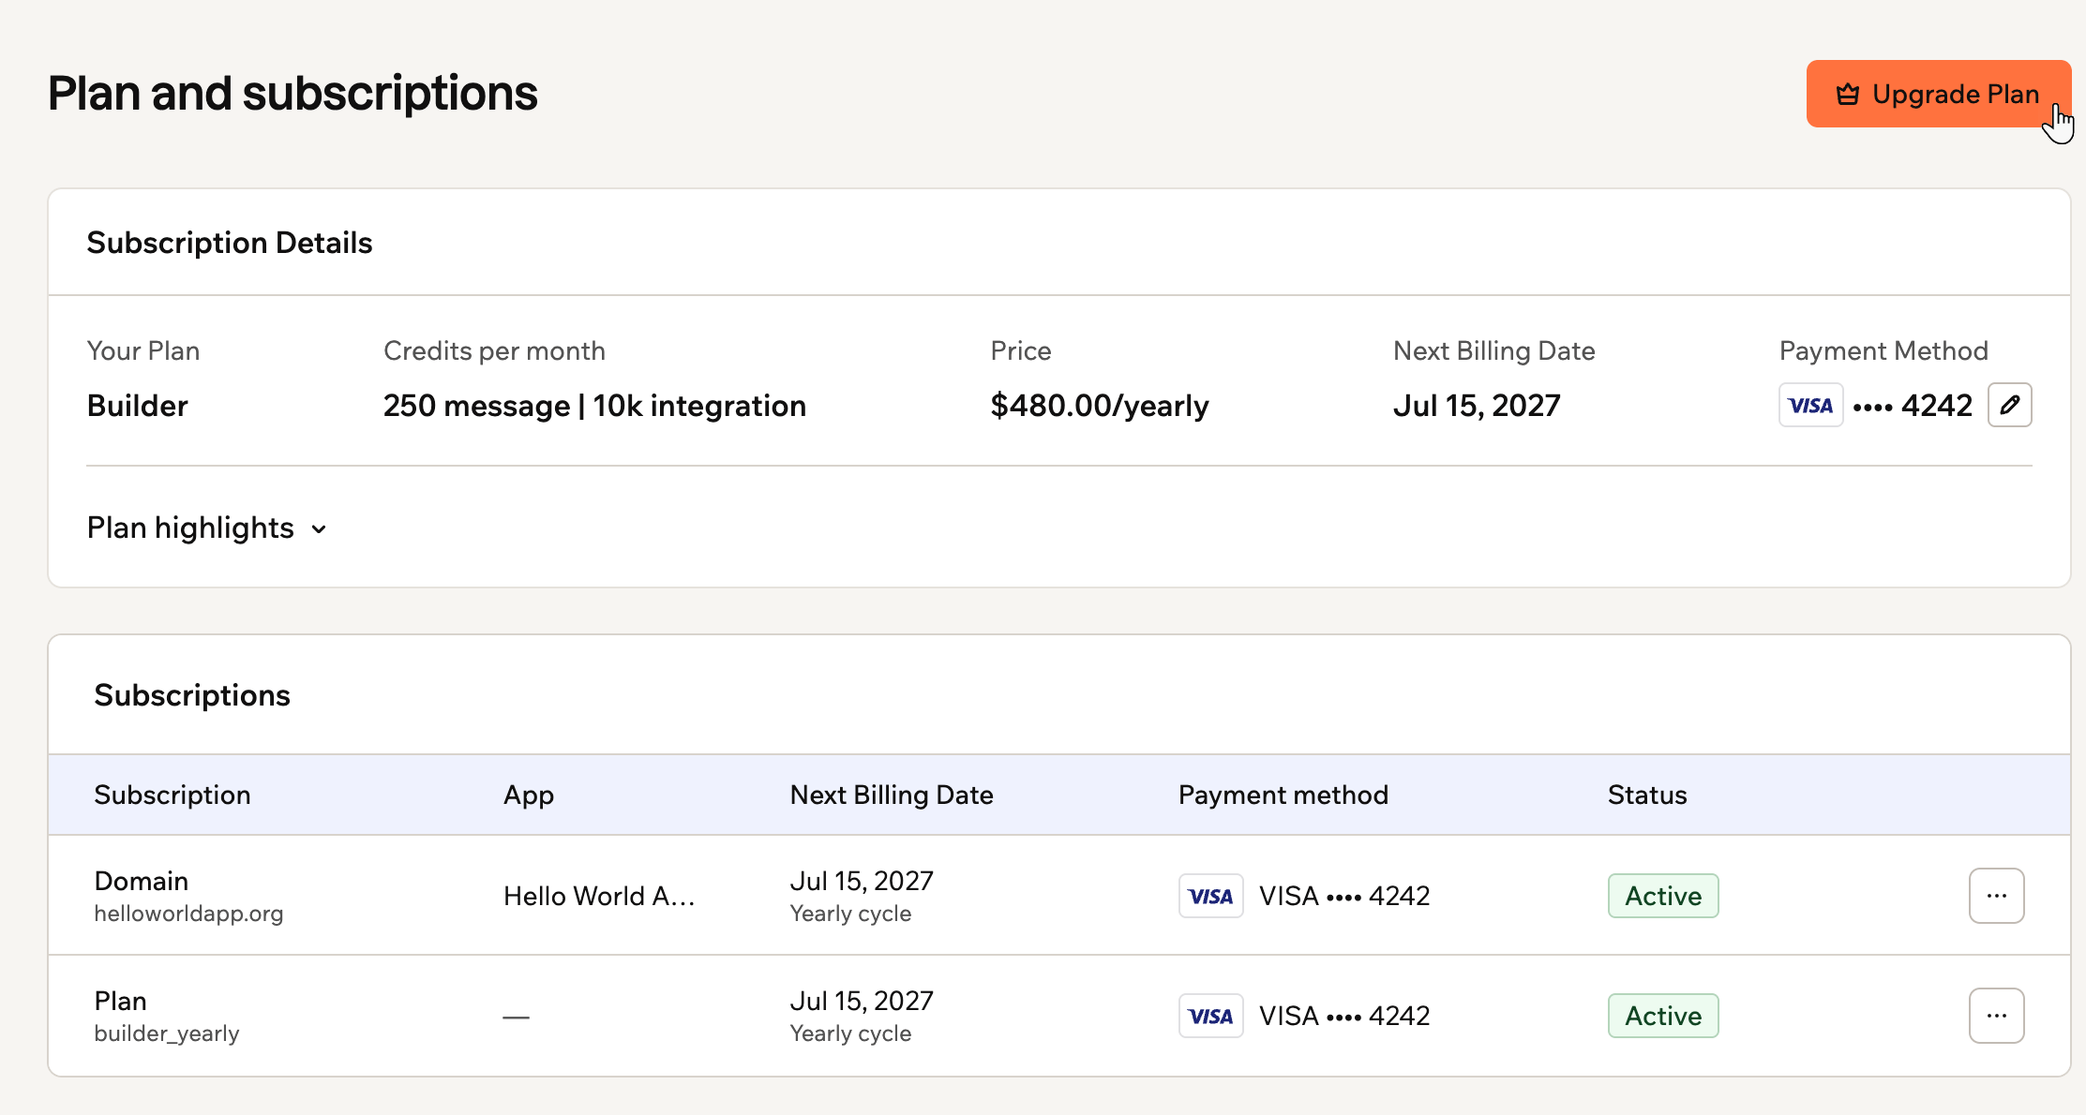Select the Domain subscription name
The image size is (2086, 1115).
coord(142,881)
